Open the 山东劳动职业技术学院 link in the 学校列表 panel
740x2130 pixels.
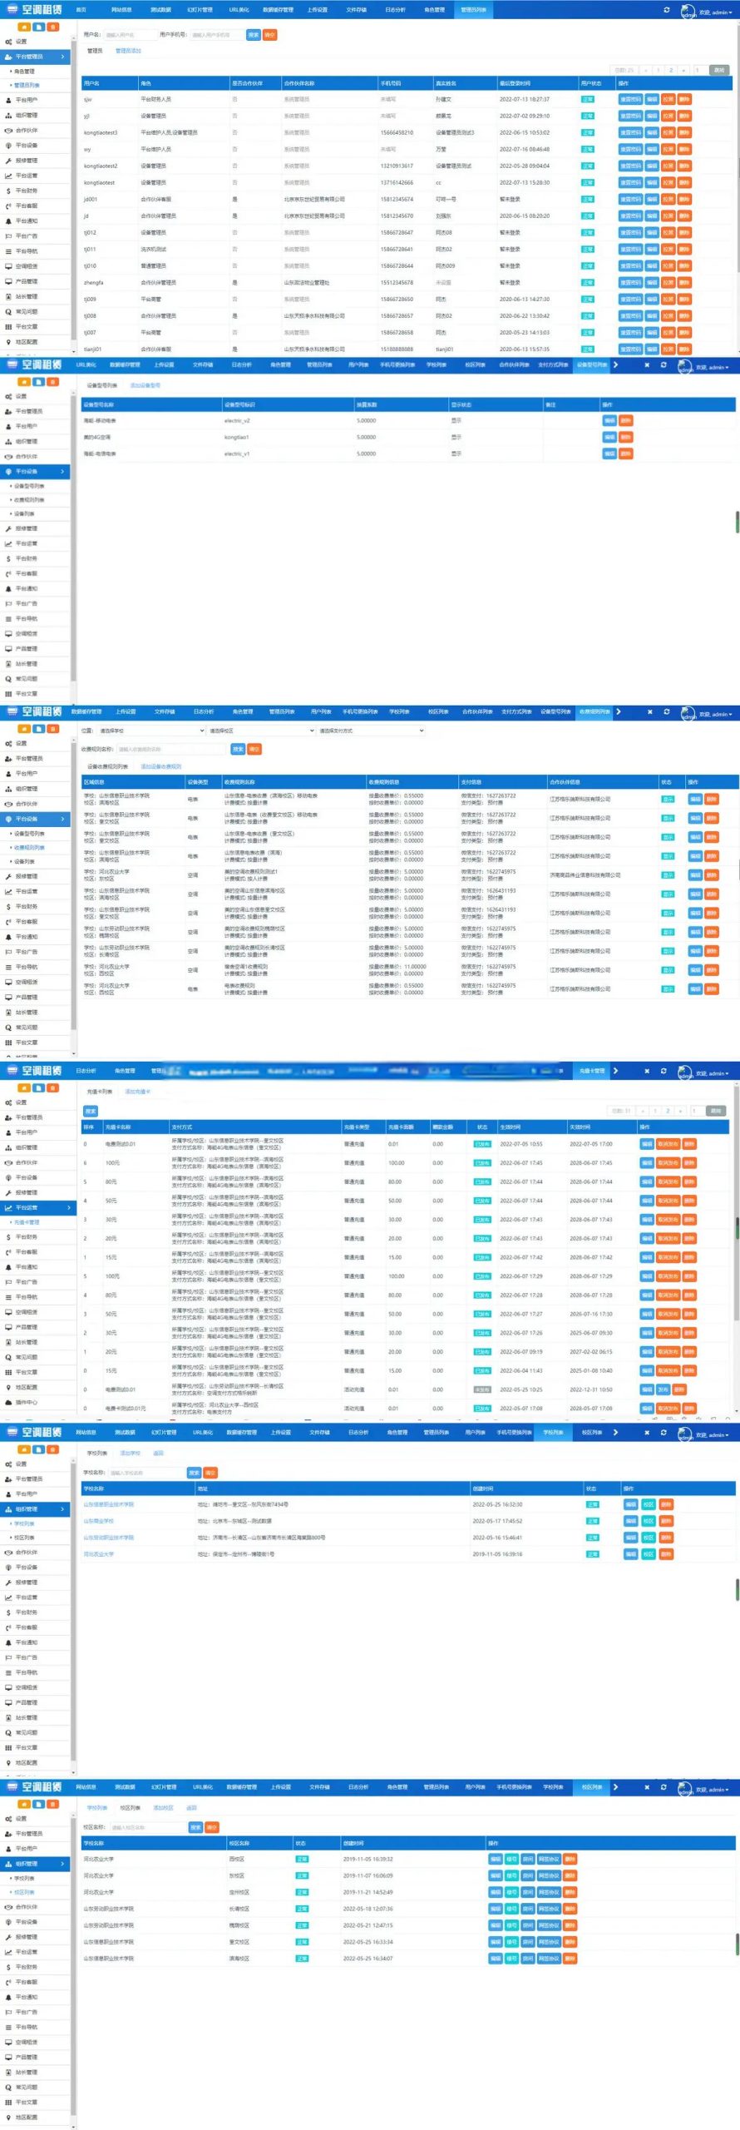point(109,1537)
